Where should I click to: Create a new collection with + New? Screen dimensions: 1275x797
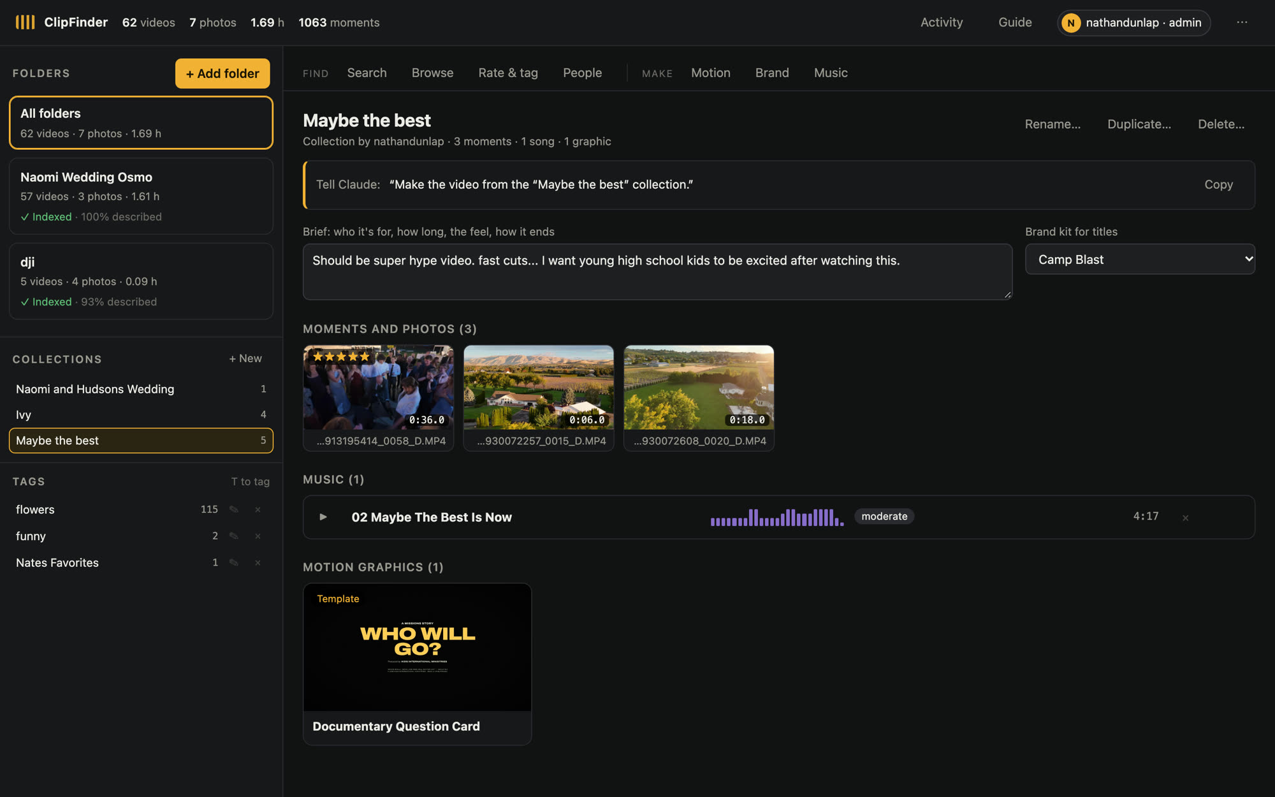click(x=245, y=358)
